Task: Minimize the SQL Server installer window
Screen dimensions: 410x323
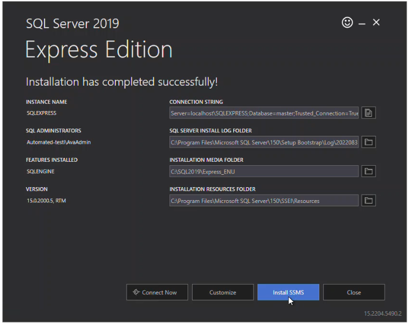Action: 362,23
